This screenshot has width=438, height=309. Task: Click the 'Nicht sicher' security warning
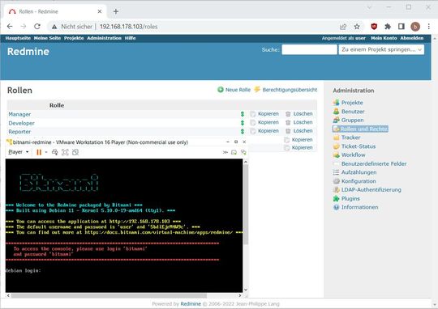(x=72, y=27)
